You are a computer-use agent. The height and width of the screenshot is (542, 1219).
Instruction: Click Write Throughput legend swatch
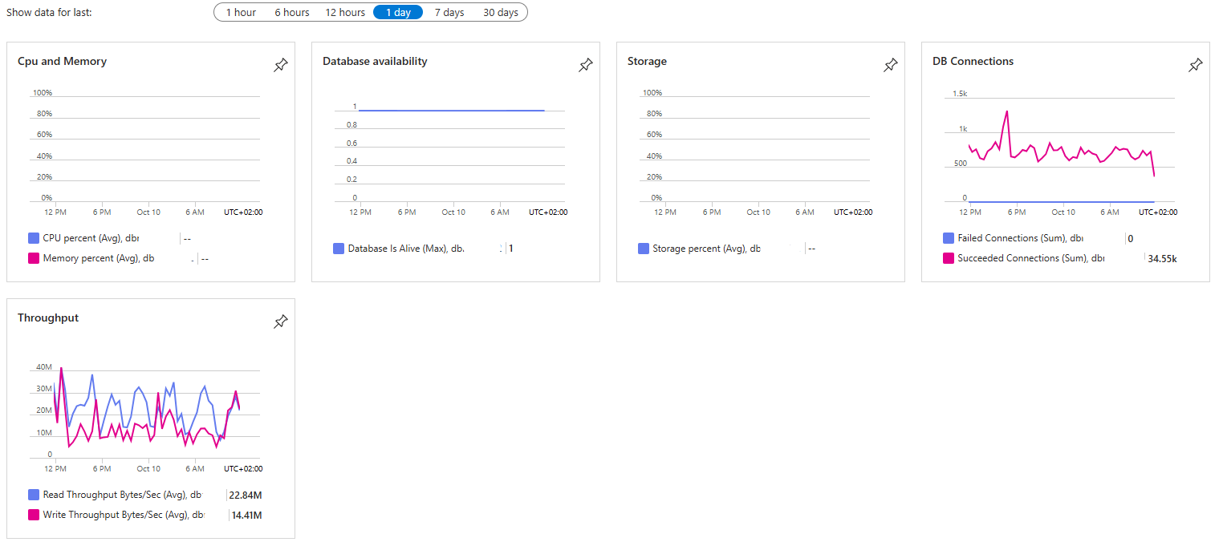coord(34,515)
